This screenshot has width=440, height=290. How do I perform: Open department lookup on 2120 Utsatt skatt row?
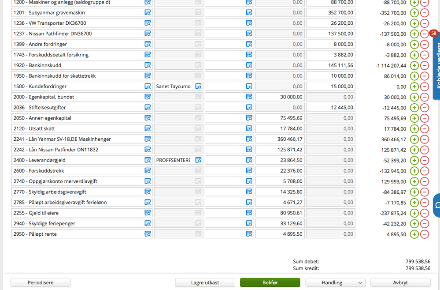(x=249, y=128)
